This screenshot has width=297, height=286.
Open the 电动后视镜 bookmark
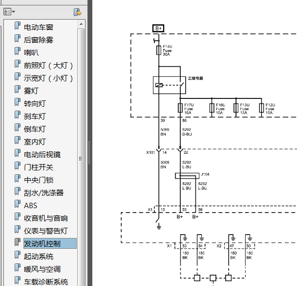click(42, 155)
